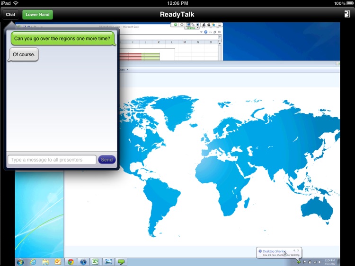Screen dimensions: 355x266
Task: Select Excel column header K
Action: coord(159,42)
